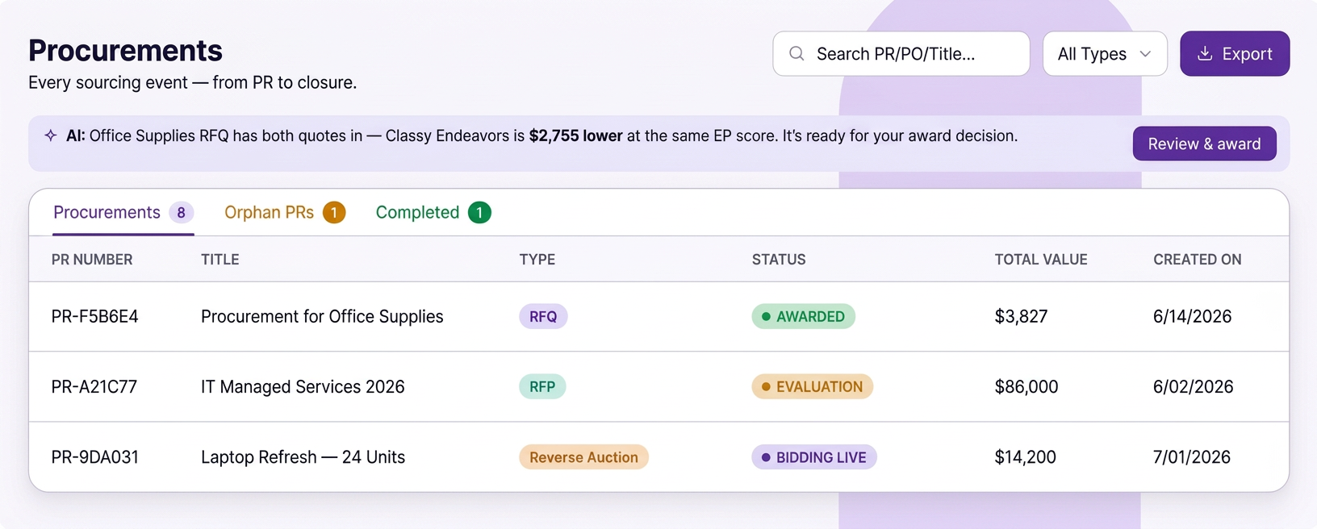Sort by TITLE column header
1317x529 pixels.
[220, 260]
